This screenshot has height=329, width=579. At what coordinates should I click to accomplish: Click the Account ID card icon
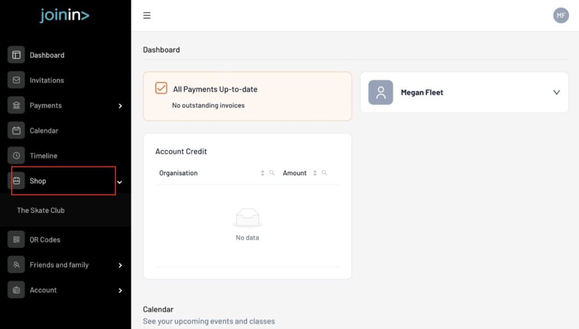(16, 290)
